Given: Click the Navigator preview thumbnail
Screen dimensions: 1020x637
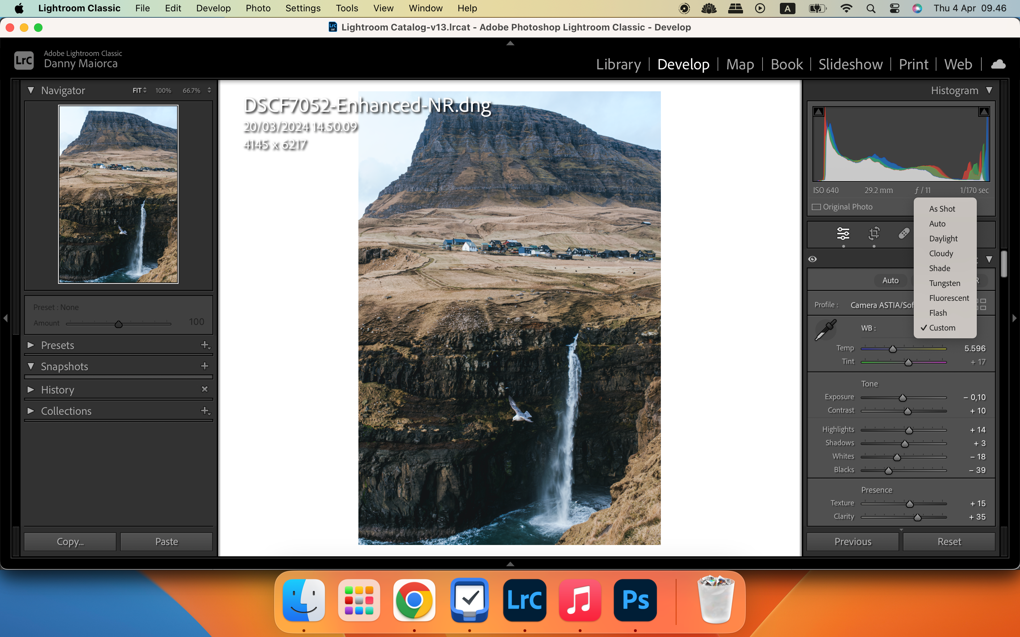Looking at the screenshot, I should [x=118, y=195].
